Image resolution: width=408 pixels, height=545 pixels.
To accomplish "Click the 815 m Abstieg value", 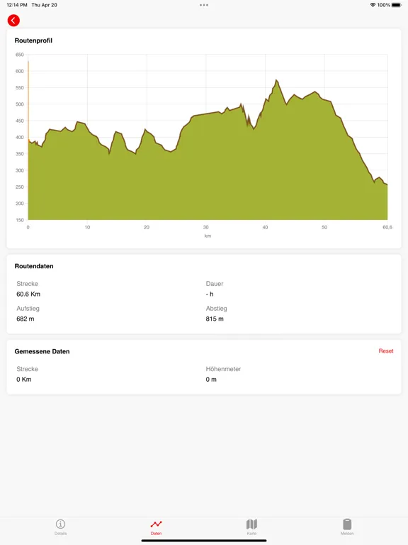I will coord(215,319).
